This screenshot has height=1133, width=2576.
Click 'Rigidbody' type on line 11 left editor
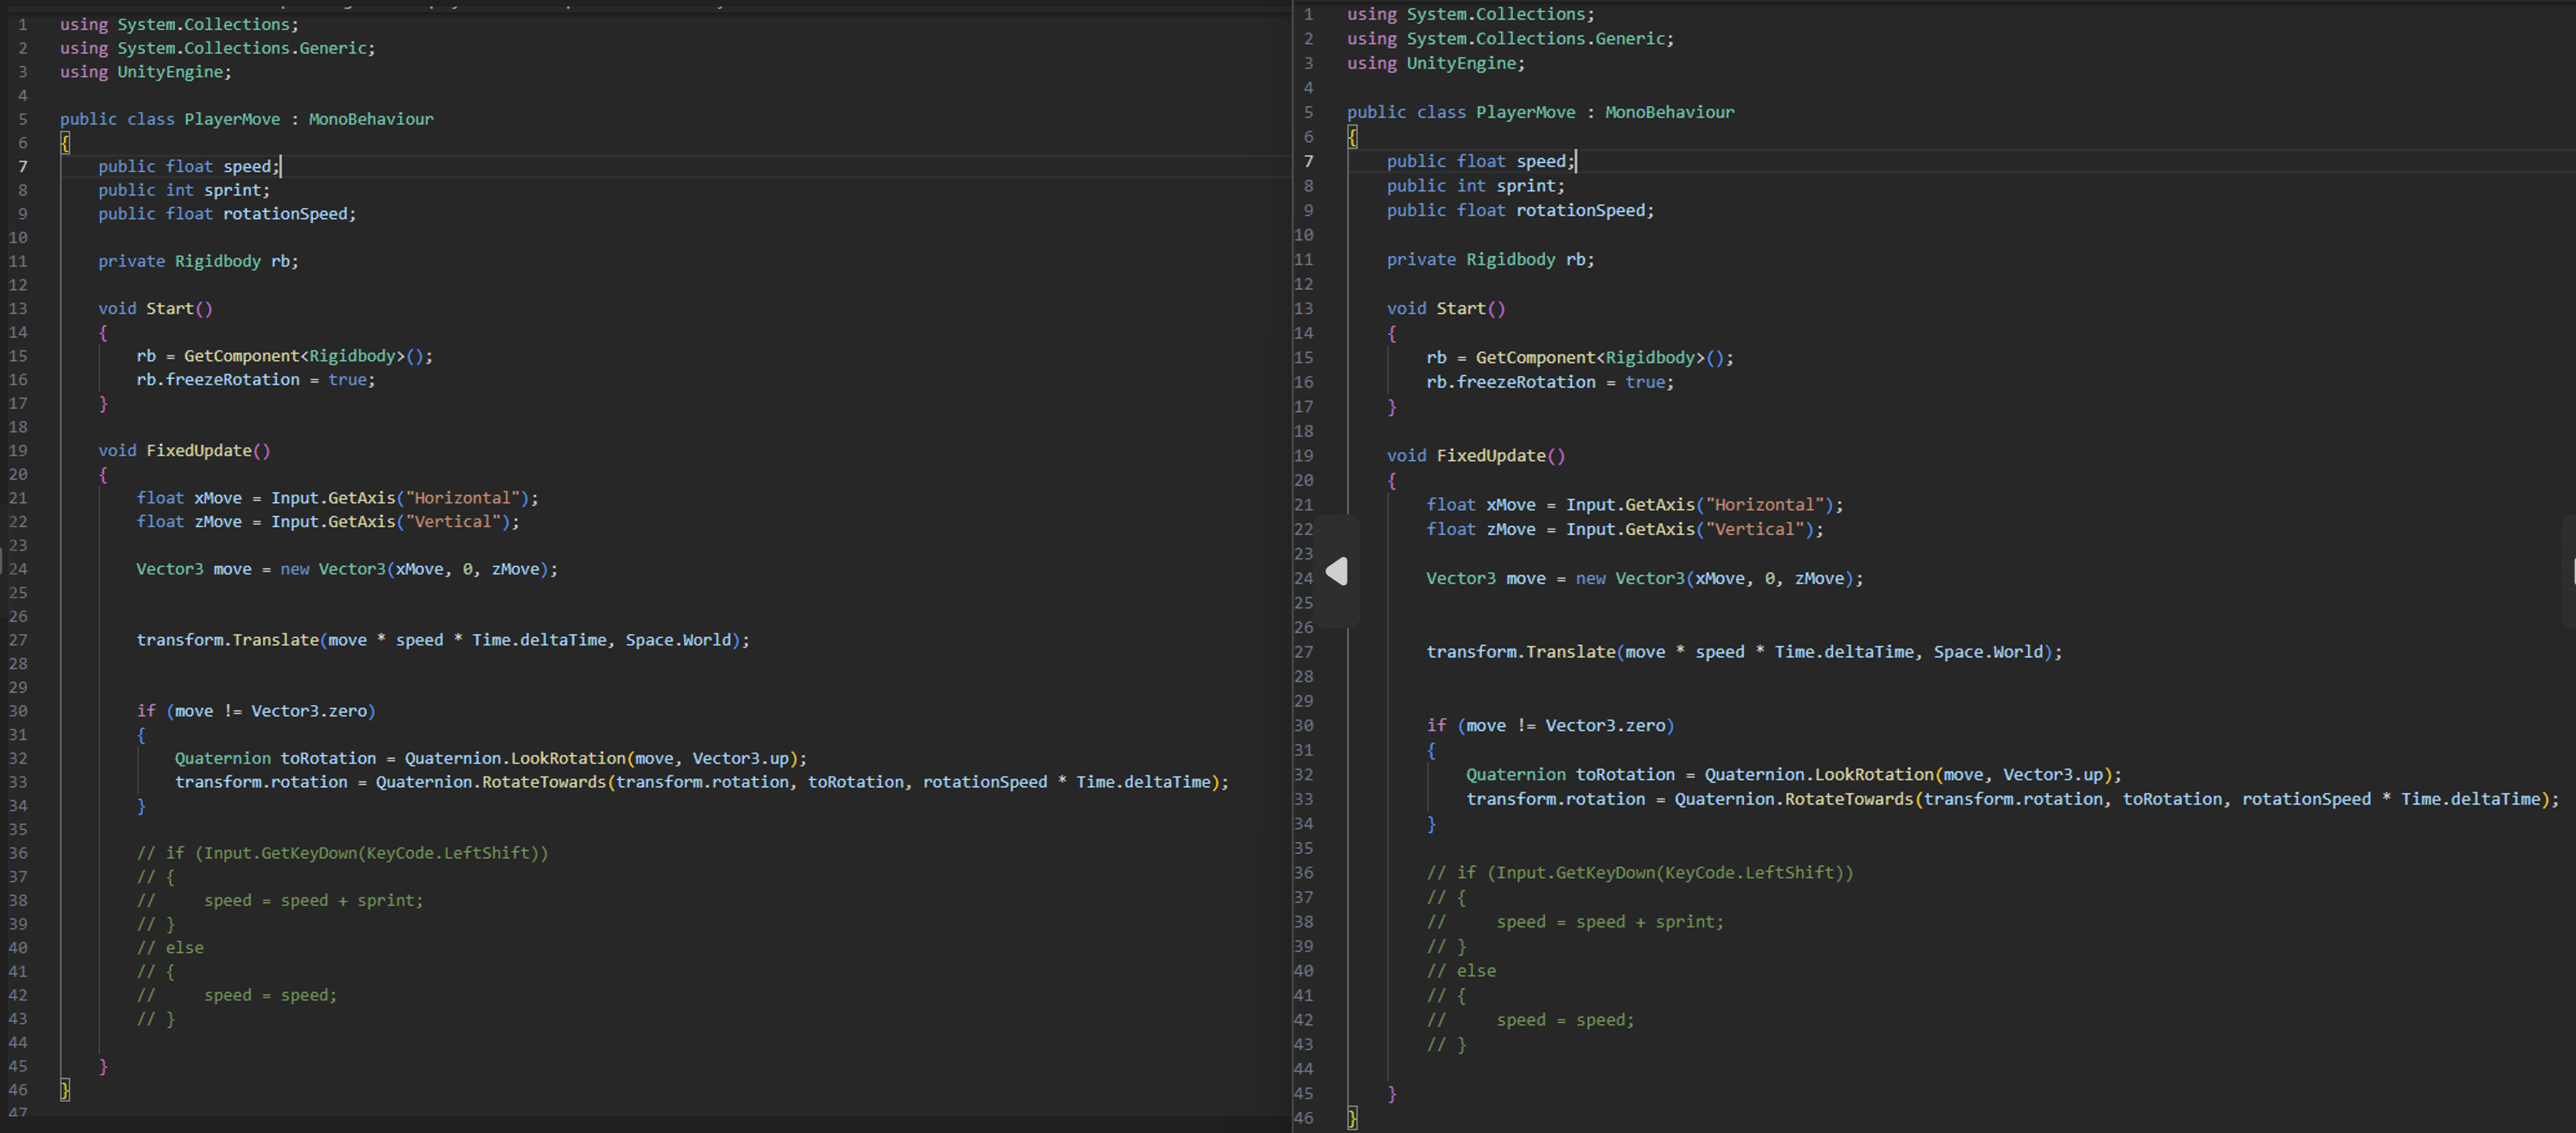217,261
